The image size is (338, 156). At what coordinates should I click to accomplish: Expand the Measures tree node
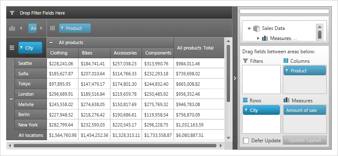258,38
